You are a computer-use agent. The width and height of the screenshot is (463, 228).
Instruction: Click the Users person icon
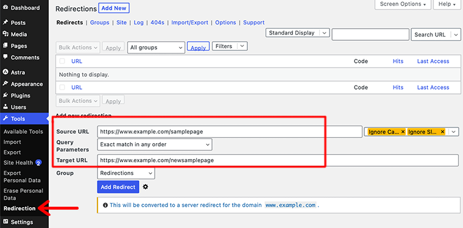[5, 107]
